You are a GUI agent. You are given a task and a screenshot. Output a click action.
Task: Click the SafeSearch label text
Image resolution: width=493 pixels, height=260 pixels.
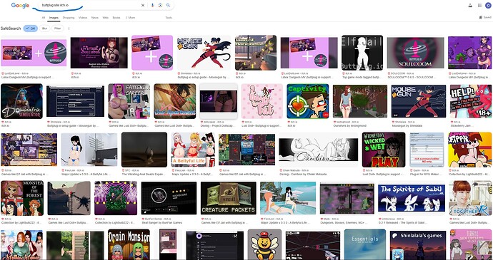[x=11, y=28]
